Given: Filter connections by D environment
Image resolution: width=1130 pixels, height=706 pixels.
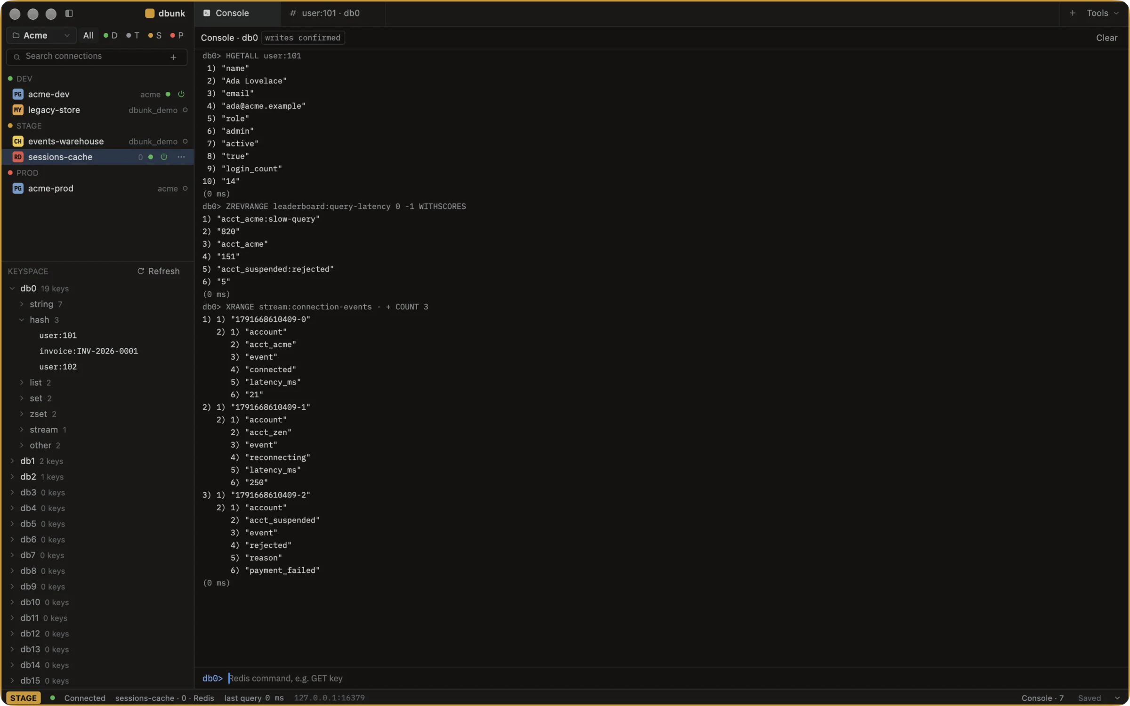Looking at the screenshot, I should (110, 35).
